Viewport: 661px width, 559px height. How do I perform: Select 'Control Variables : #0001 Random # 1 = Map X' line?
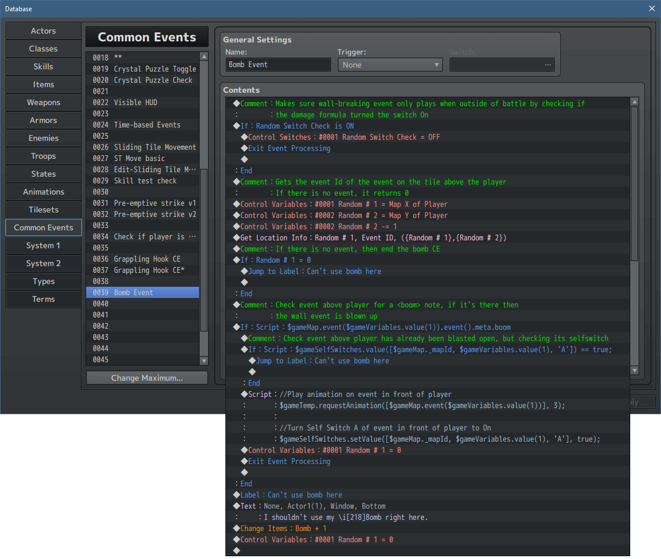click(x=428, y=204)
